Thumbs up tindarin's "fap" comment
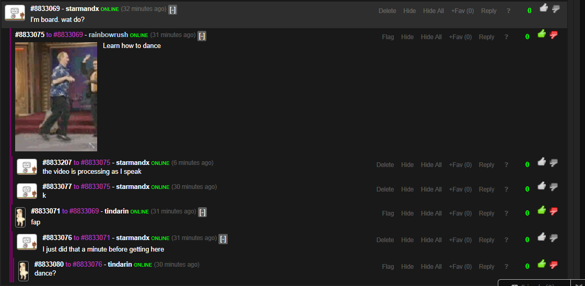The width and height of the screenshot is (585, 286). pos(542,210)
